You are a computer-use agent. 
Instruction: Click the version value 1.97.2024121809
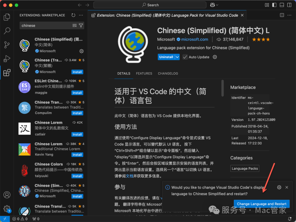(261, 120)
